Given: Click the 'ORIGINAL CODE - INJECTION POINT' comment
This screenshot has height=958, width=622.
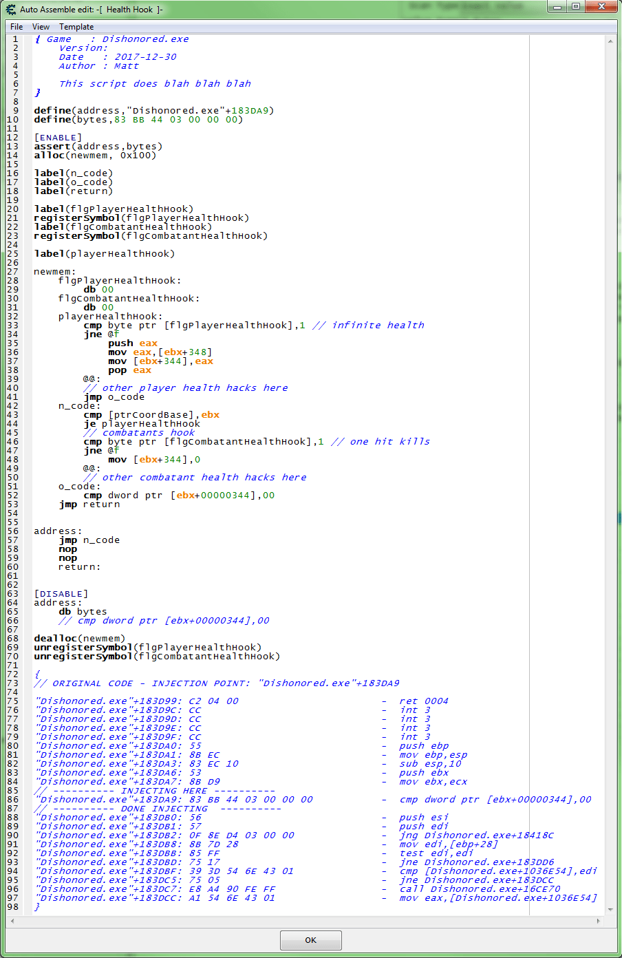Looking at the screenshot, I should [x=217, y=683].
